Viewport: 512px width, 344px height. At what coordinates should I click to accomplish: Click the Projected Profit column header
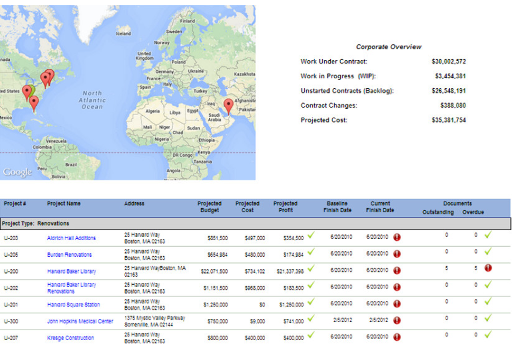285,207
